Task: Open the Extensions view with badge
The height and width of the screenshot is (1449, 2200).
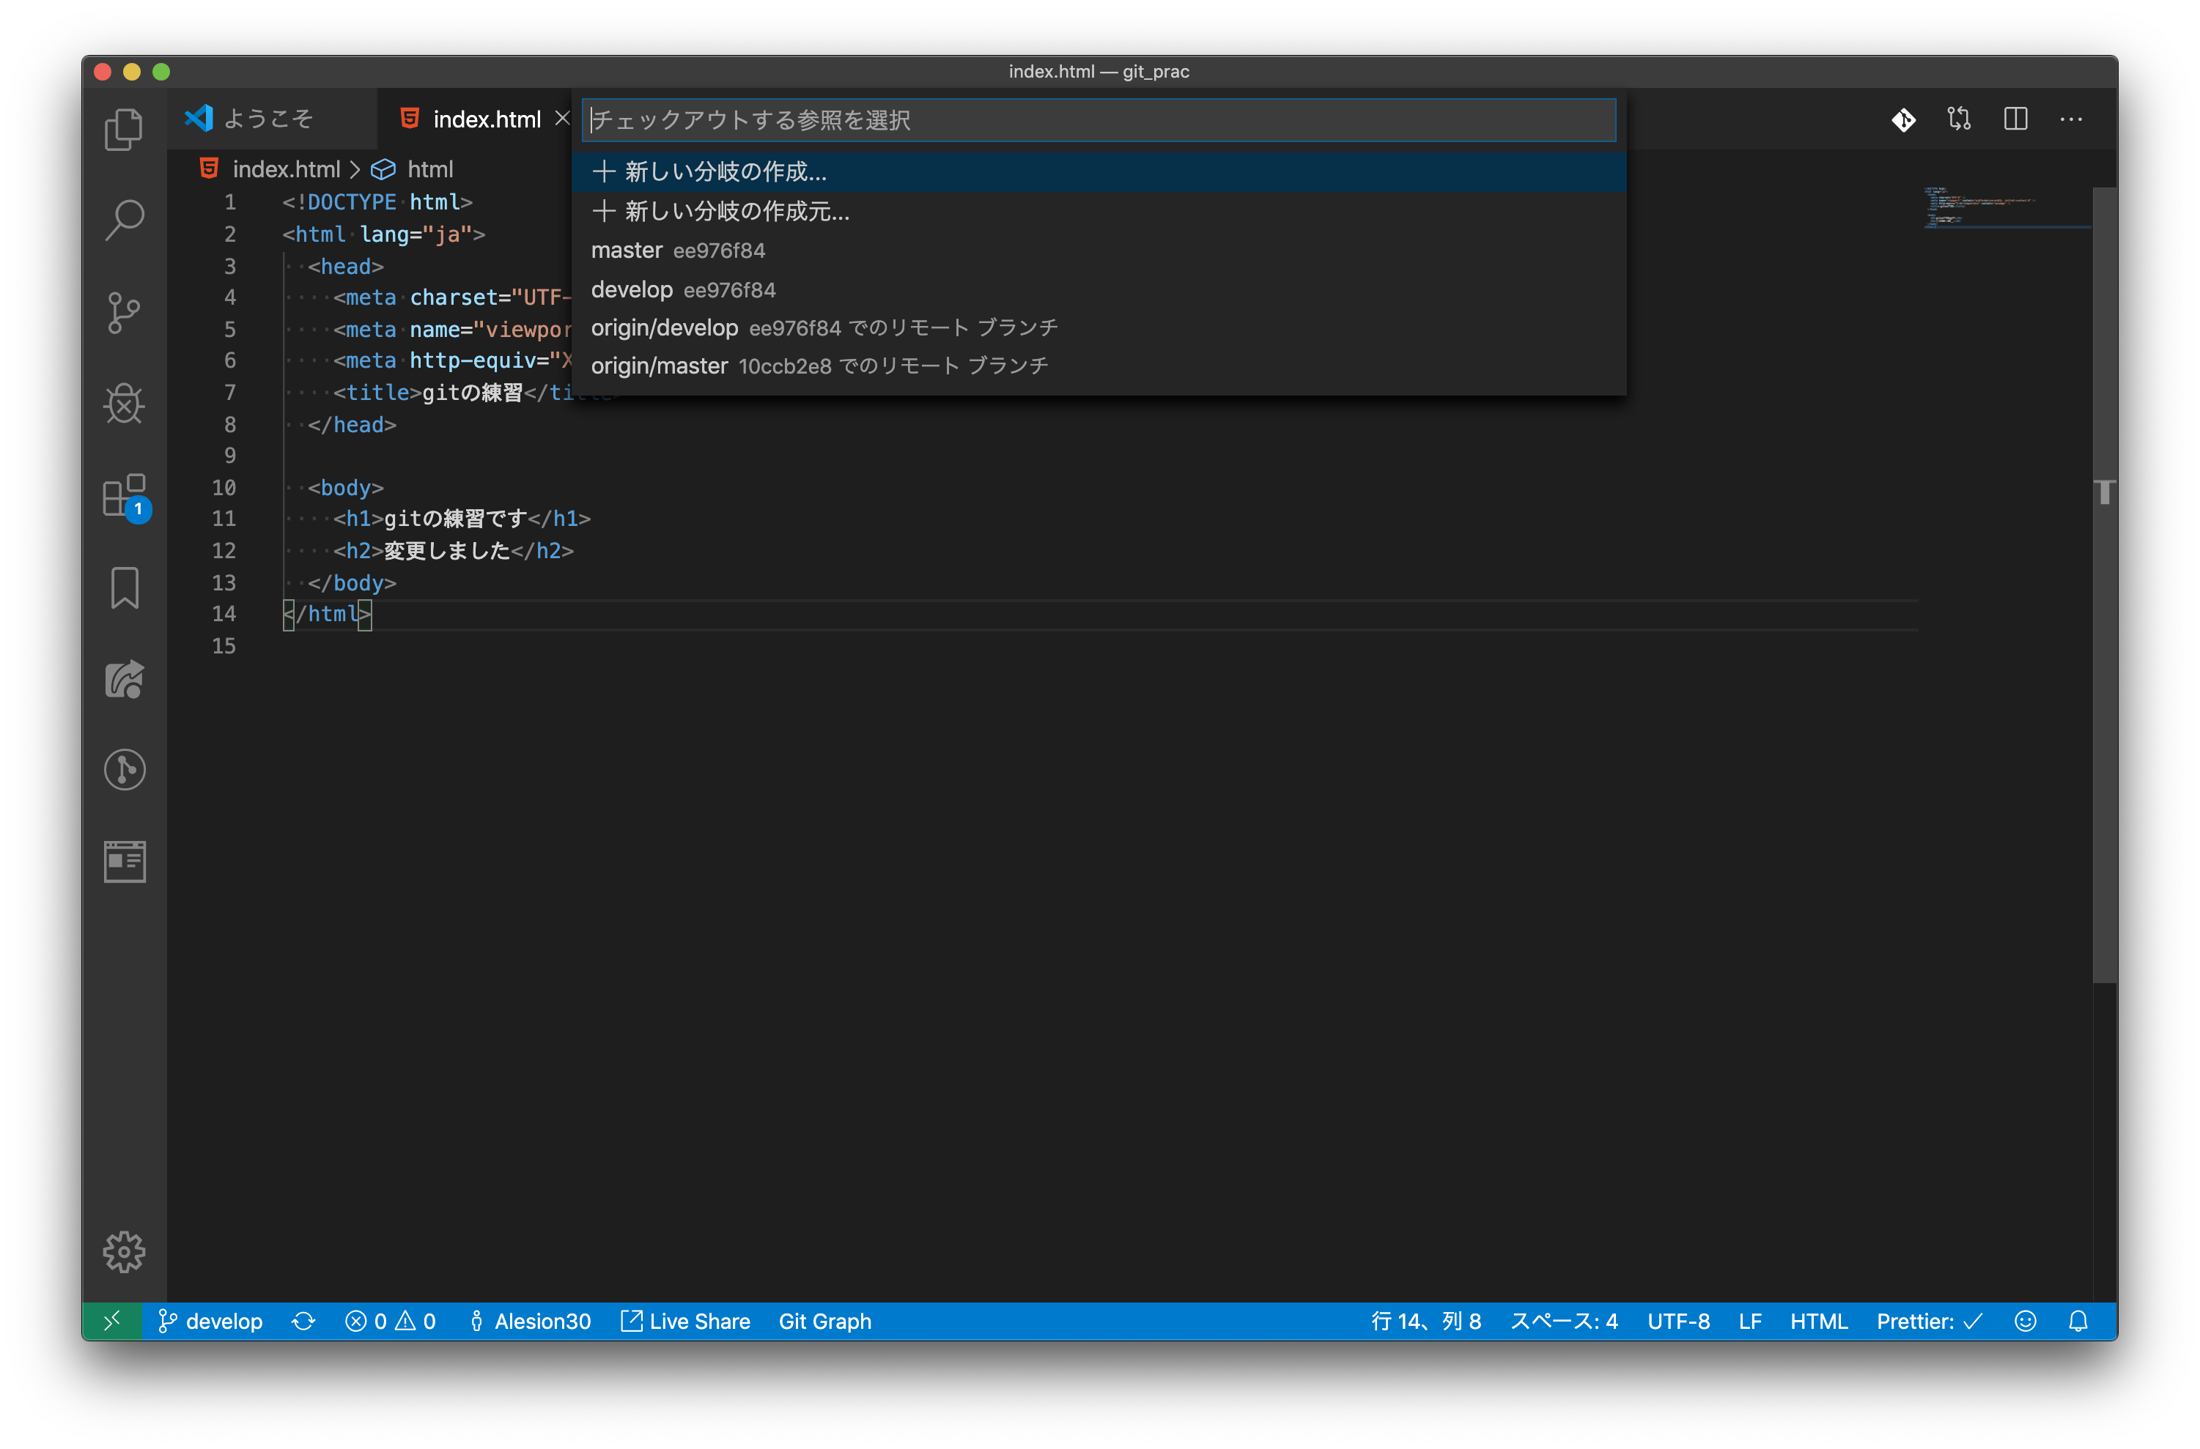Action: (124, 496)
